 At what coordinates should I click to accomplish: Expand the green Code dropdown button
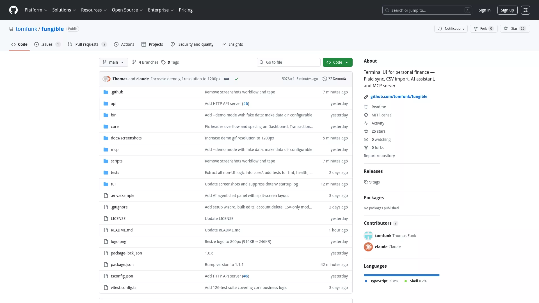coord(338,62)
